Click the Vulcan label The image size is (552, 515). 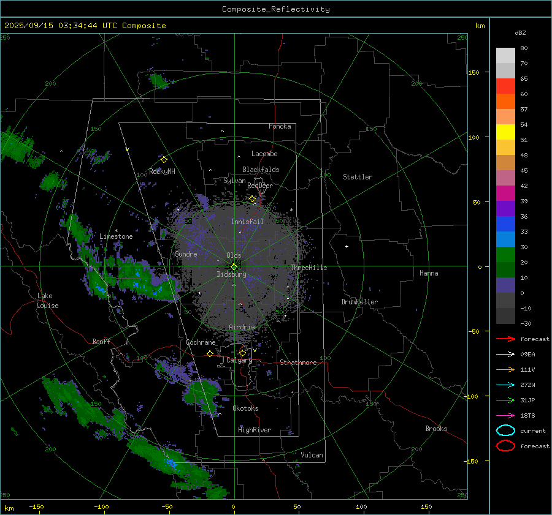coord(312,455)
